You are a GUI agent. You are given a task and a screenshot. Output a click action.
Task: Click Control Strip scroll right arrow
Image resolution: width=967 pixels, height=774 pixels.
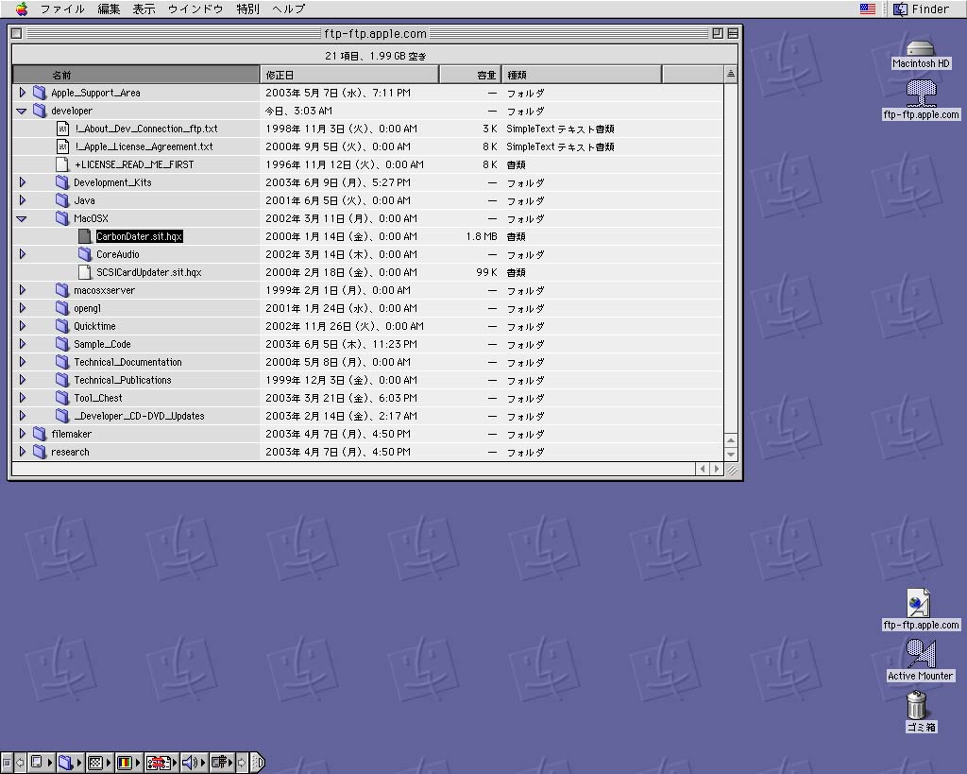coord(242,763)
